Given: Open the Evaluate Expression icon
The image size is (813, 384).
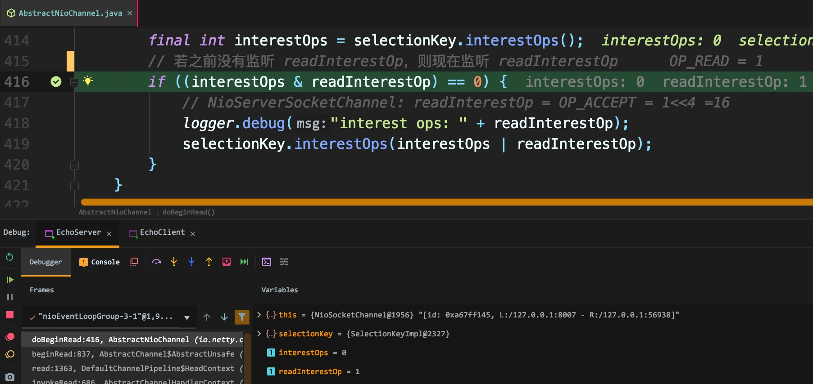Looking at the screenshot, I should pos(267,262).
